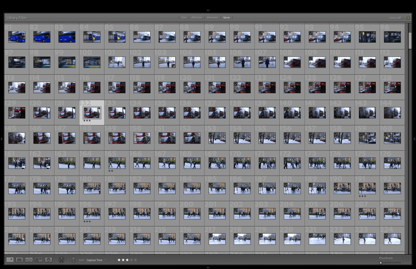
Task: Set rating to five stars in the toolbar
Action: coord(135,260)
